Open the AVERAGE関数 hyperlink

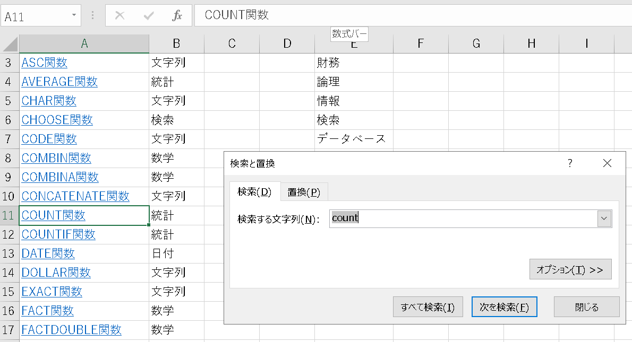[59, 82]
